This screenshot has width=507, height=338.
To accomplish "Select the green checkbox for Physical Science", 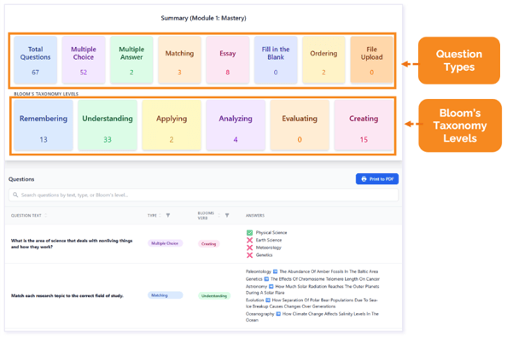I will pyautogui.click(x=249, y=232).
